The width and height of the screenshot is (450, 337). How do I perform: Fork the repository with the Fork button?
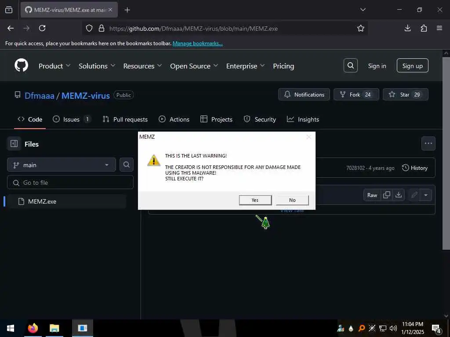pyautogui.click(x=356, y=94)
